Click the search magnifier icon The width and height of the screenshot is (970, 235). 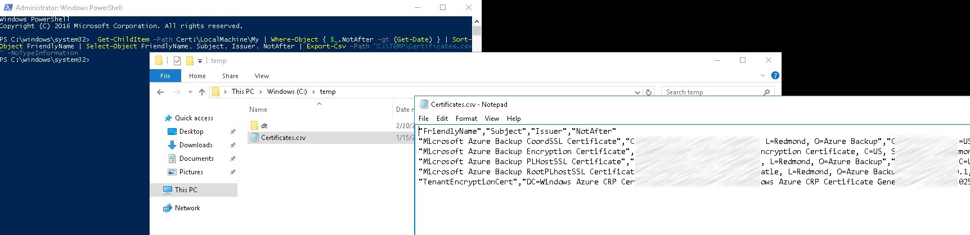[x=766, y=92]
